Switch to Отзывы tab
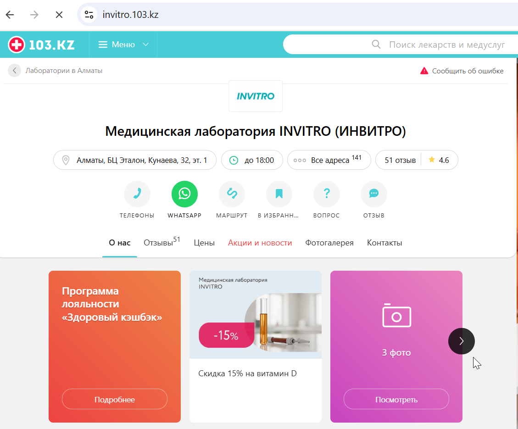 tap(162, 242)
